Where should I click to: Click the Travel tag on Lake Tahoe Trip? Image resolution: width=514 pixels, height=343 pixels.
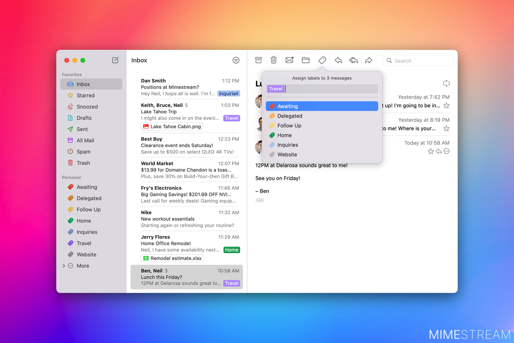coord(232,118)
